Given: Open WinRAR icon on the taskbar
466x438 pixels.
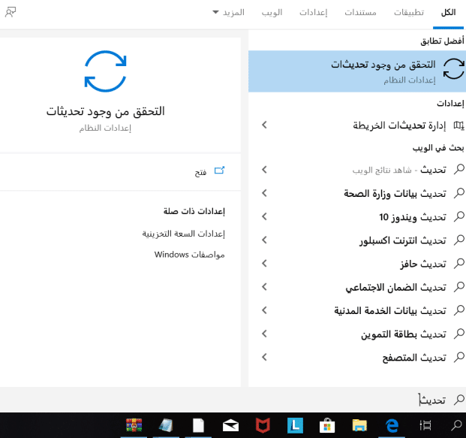Looking at the screenshot, I should point(134,425).
